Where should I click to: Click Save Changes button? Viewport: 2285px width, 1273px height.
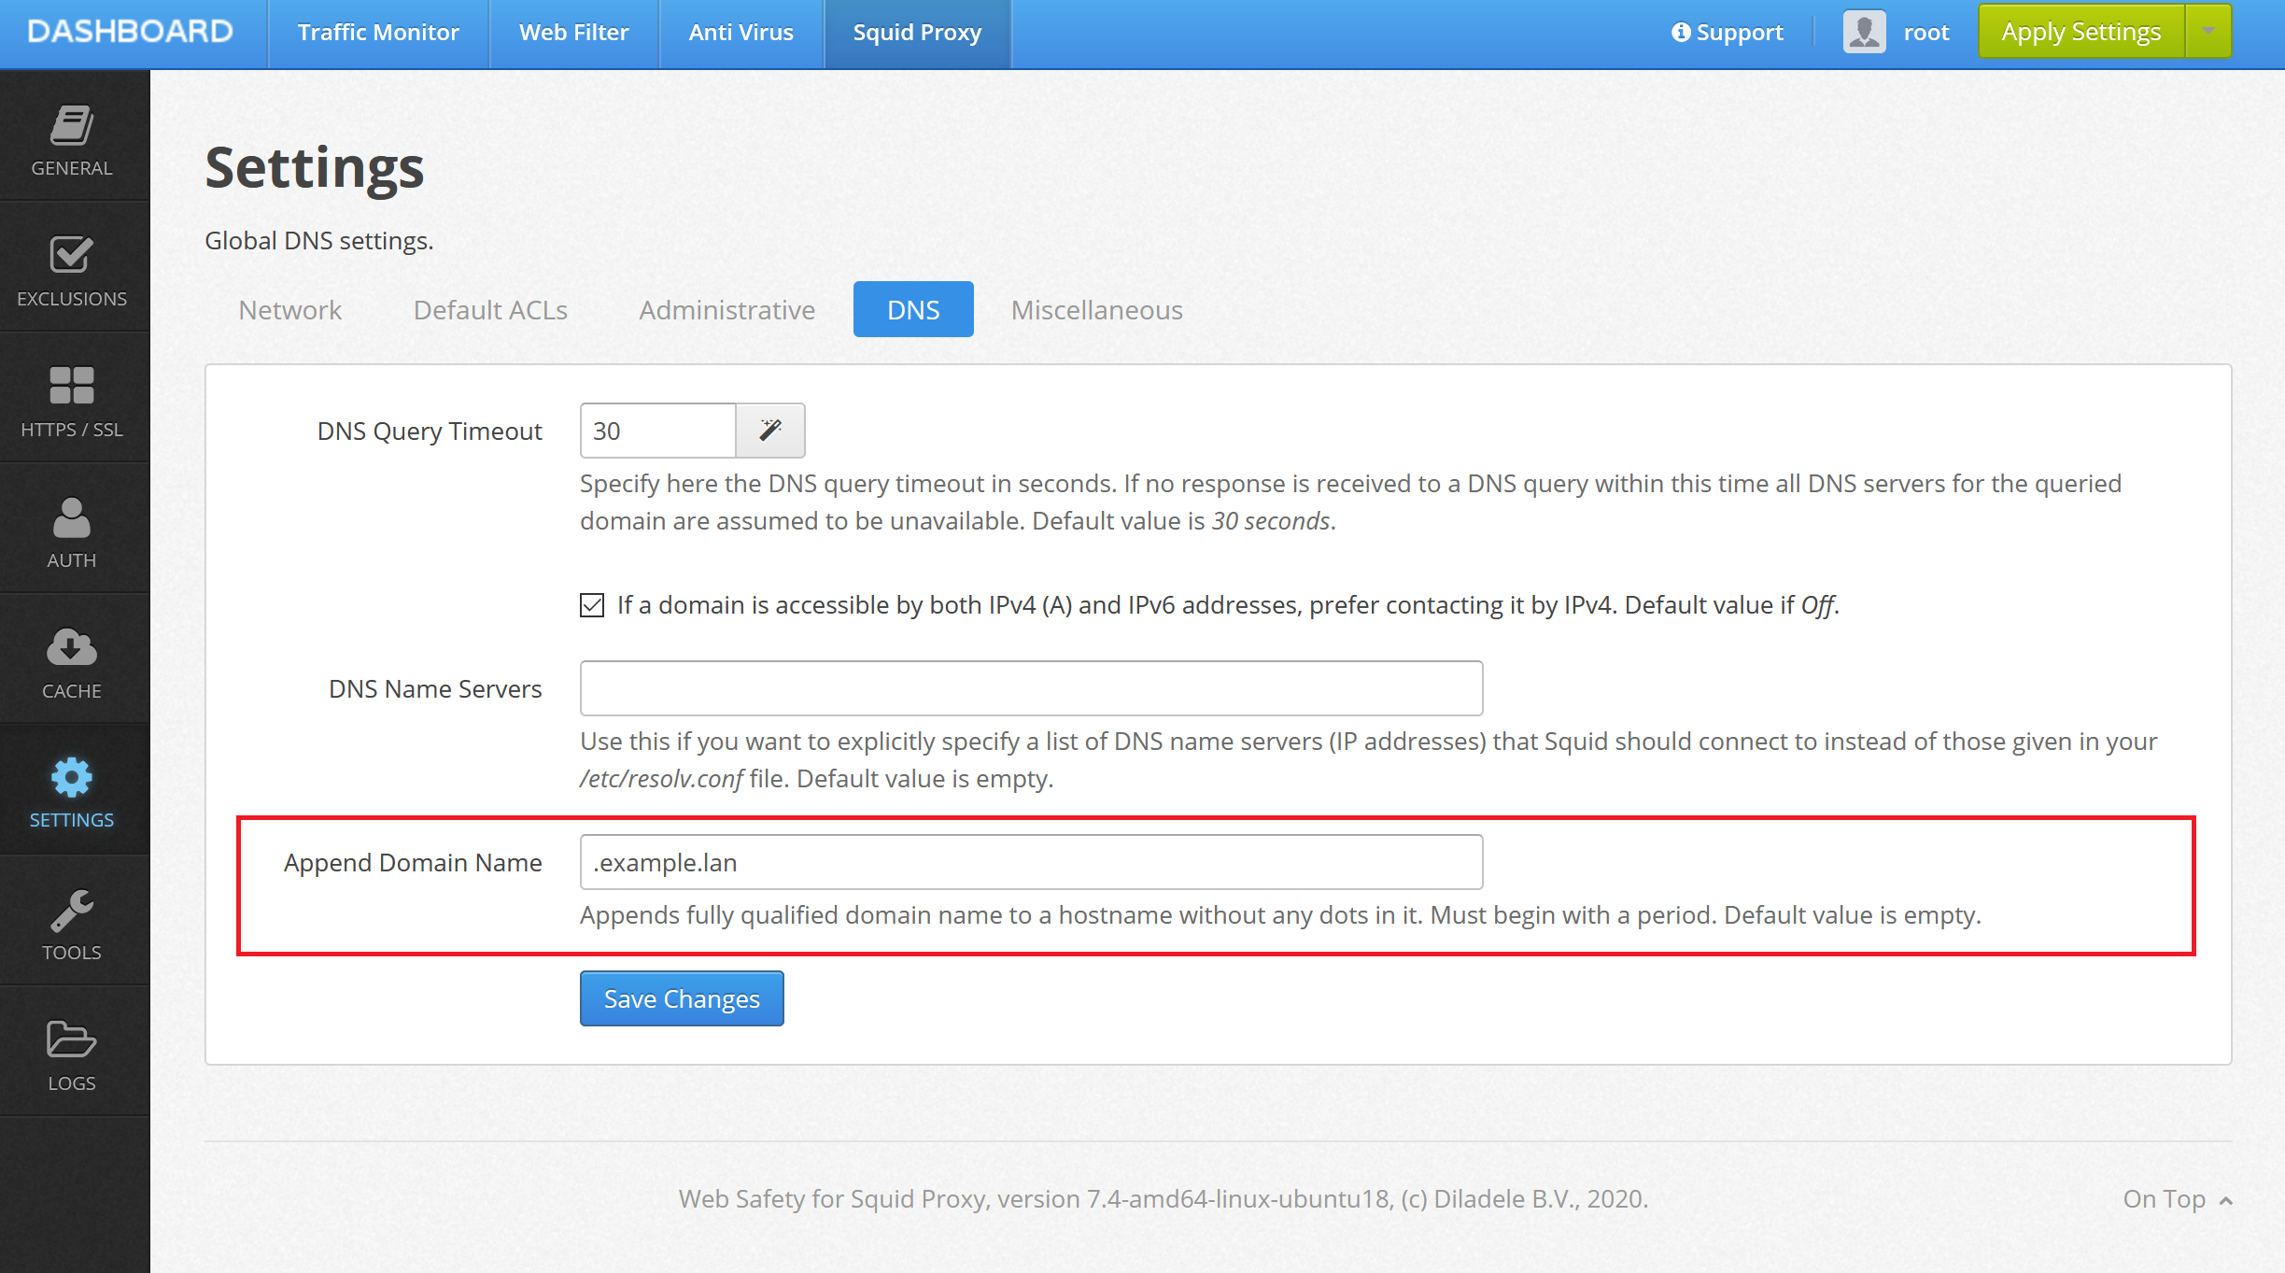682,998
